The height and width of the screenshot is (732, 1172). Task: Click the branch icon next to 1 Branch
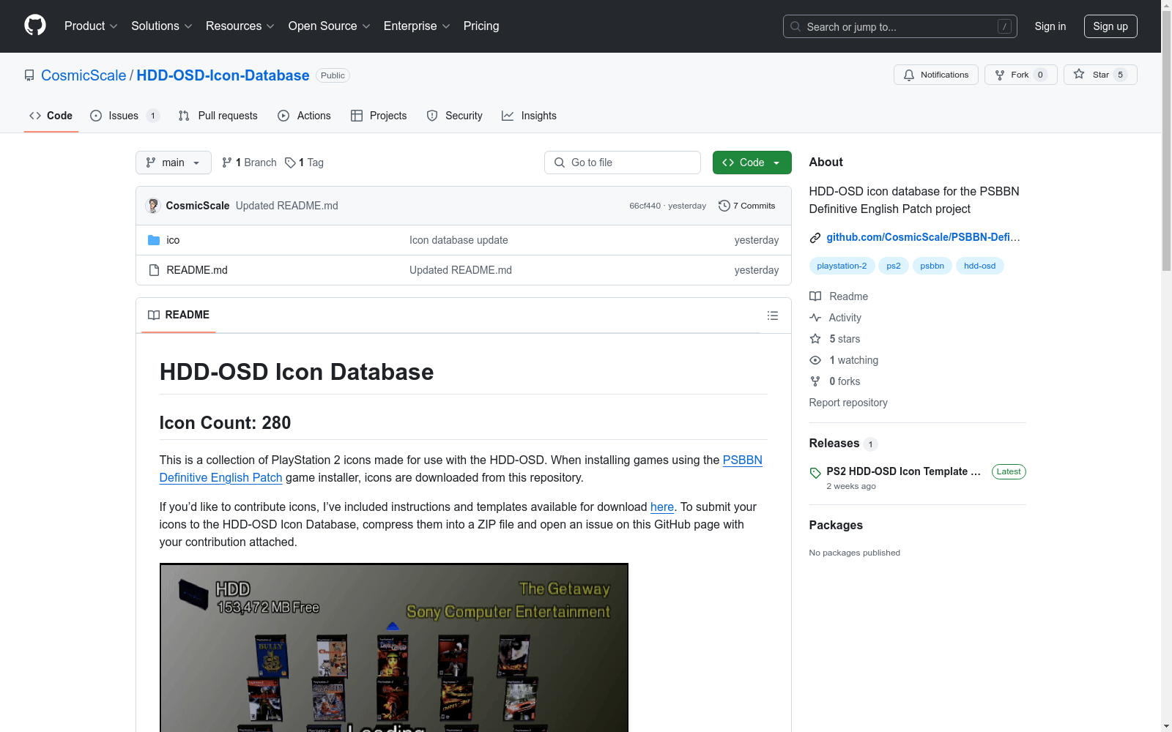click(x=227, y=163)
